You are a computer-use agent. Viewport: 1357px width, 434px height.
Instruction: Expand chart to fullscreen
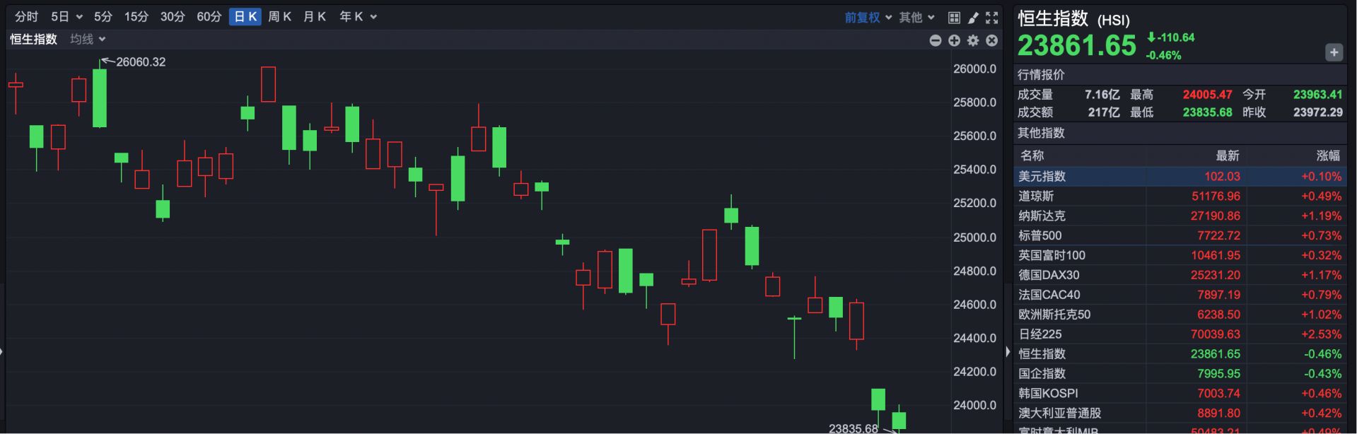pos(992,17)
